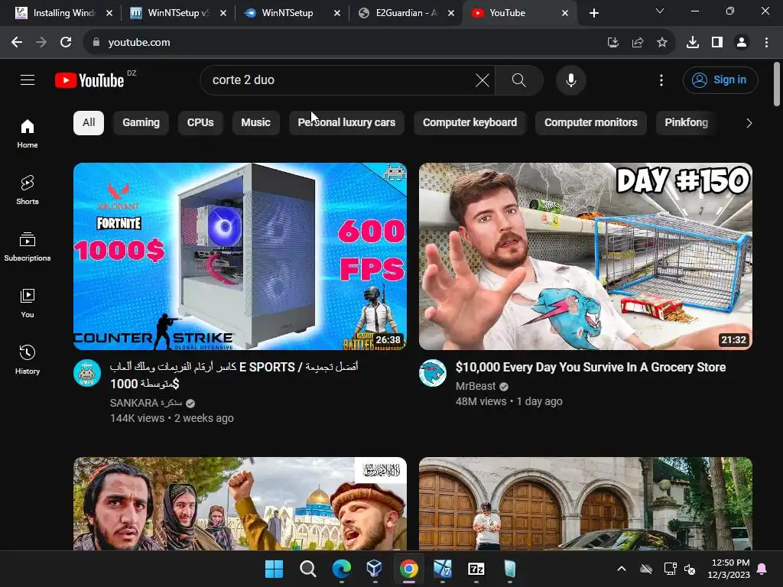This screenshot has width=783, height=587.
Task: Click the SANKARA channel avatar
Action: [x=87, y=373]
